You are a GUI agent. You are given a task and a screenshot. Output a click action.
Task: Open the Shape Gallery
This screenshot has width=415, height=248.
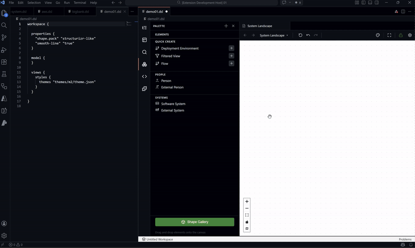point(195,222)
